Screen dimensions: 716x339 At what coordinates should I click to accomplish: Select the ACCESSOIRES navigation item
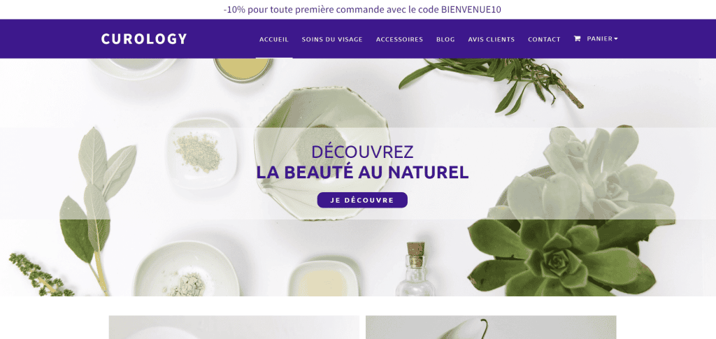pyautogui.click(x=399, y=39)
